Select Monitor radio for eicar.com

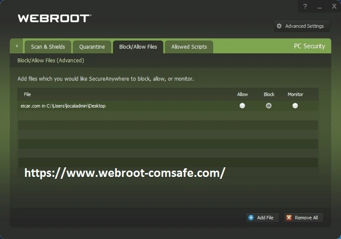tap(295, 106)
